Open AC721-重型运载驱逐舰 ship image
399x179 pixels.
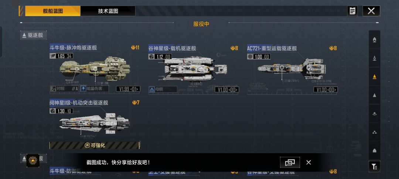coord(291,69)
